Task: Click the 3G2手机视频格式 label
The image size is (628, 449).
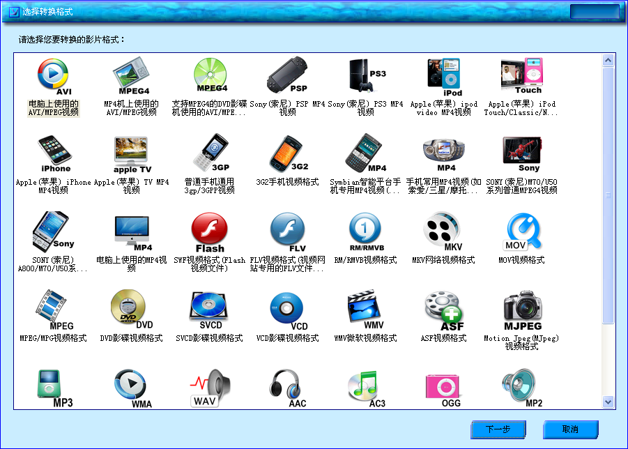Action: coord(288,182)
